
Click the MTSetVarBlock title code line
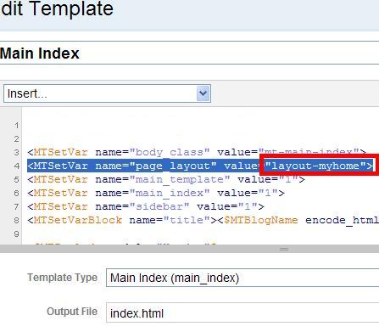pyautogui.click(x=203, y=220)
